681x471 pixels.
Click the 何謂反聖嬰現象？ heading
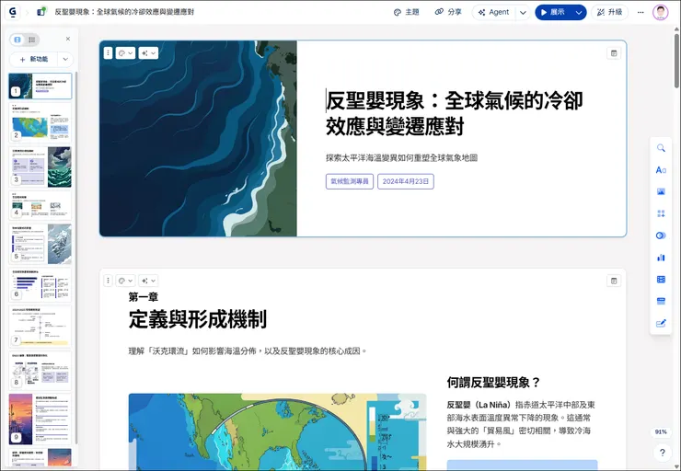click(x=493, y=383)
